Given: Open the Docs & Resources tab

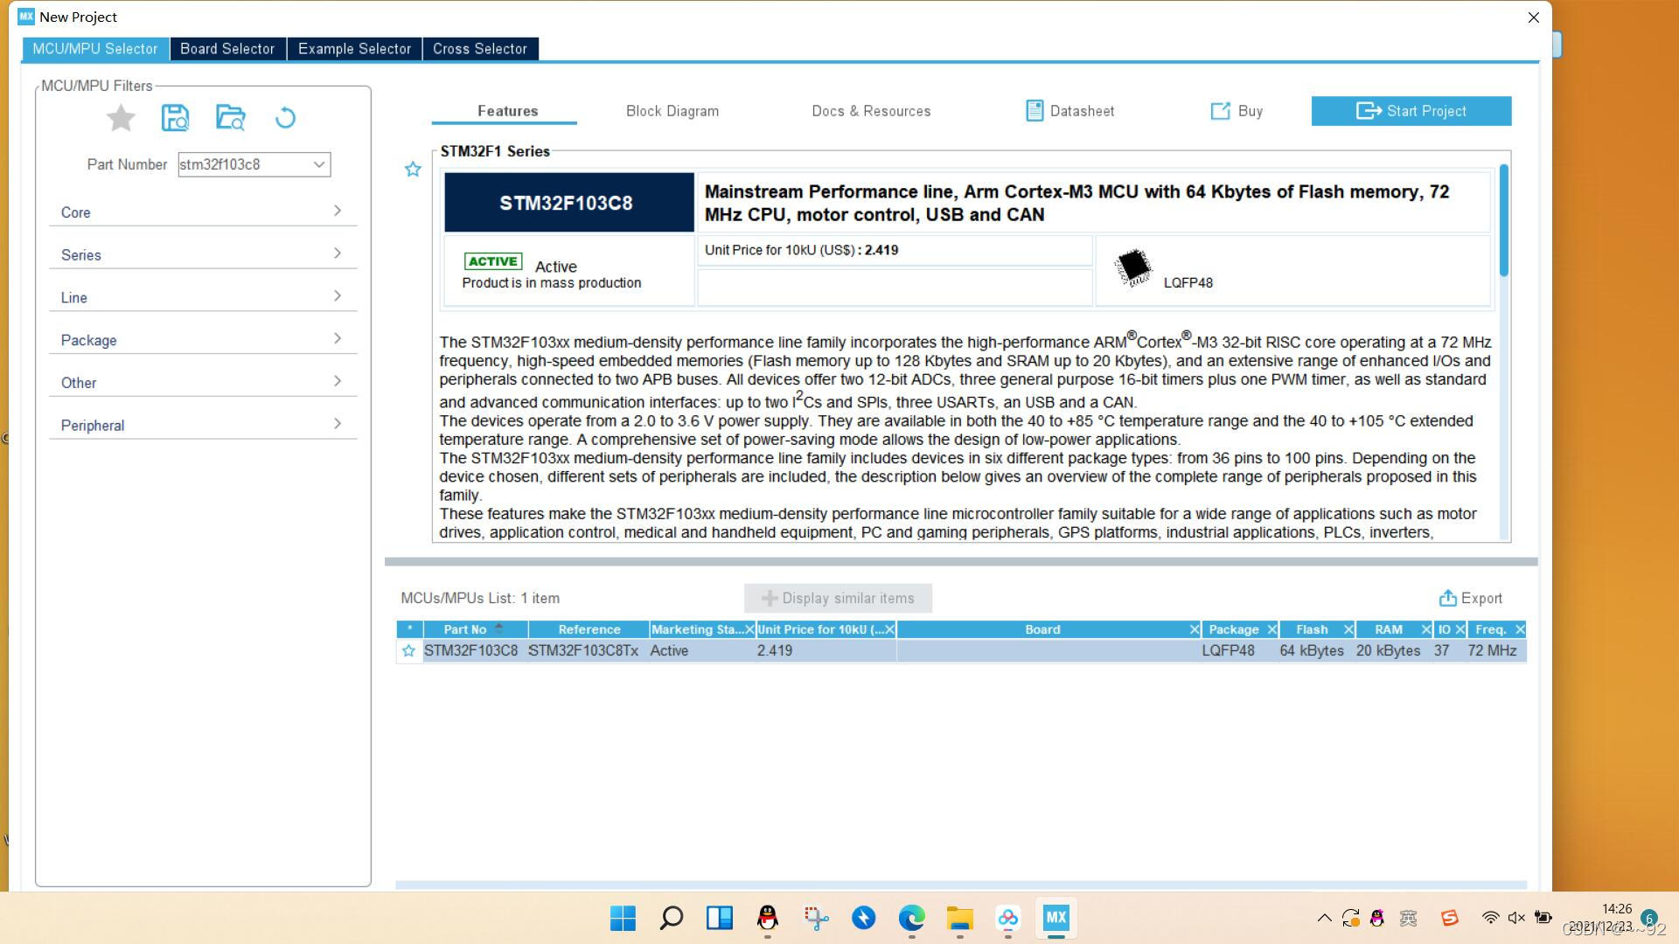Looking at the screenshot, I should (871, 111).
